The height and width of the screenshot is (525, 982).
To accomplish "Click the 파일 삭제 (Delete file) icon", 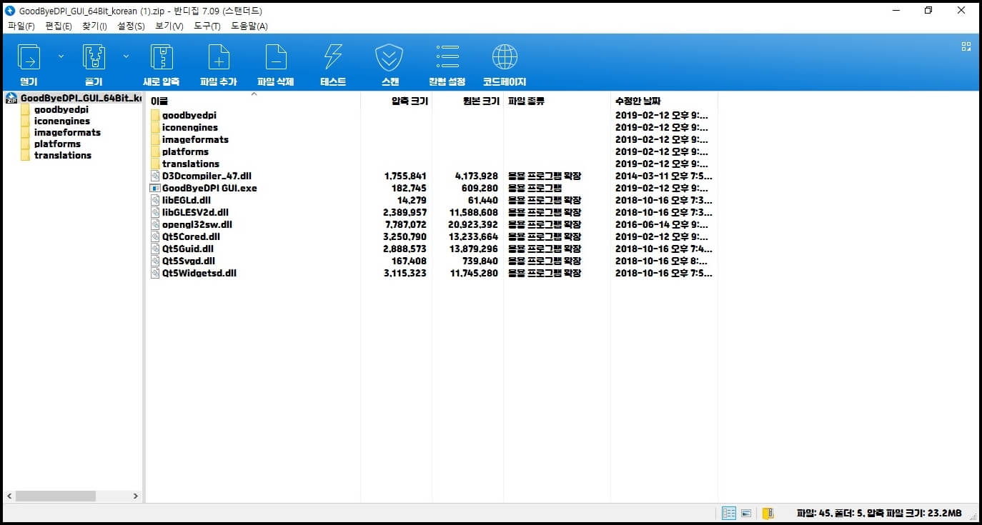I will click(x=276, y=57).
